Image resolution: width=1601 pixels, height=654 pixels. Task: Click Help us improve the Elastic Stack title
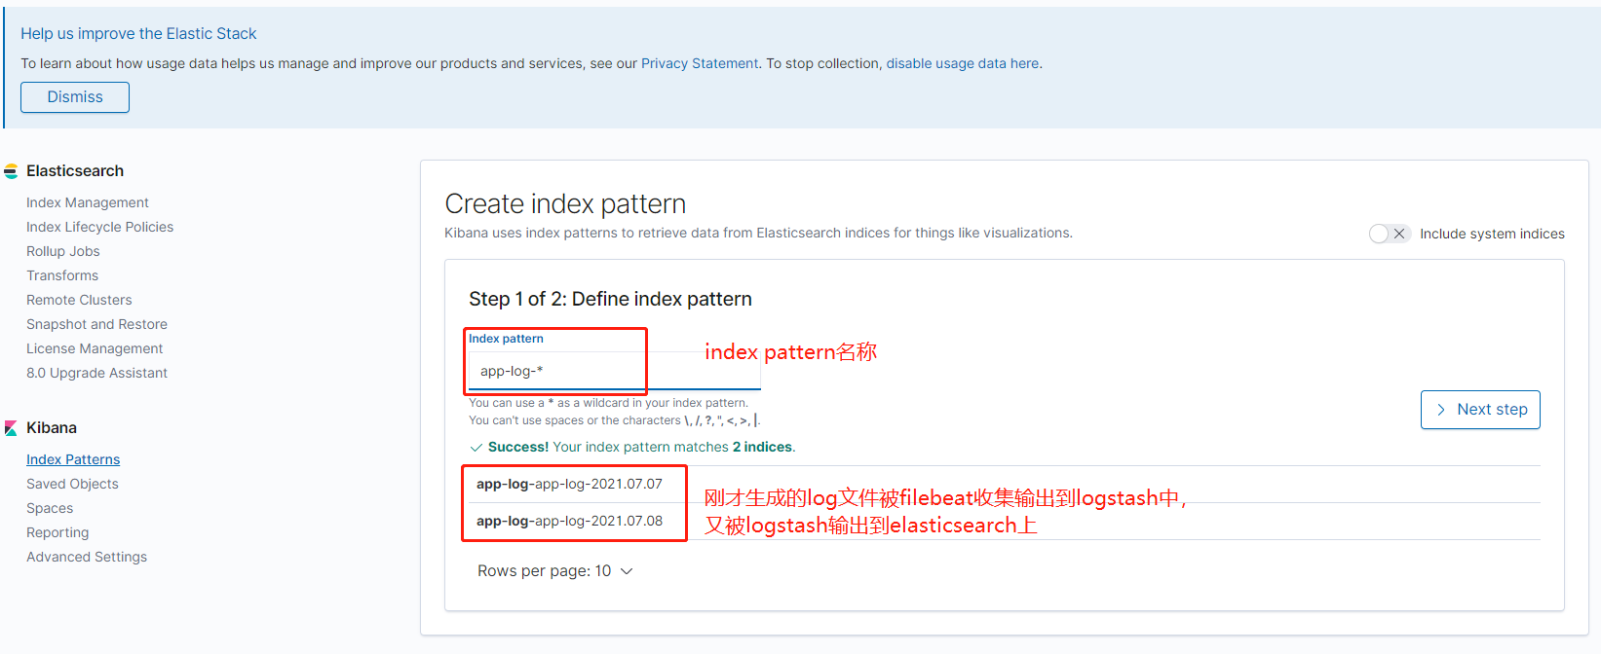point(138,34)
